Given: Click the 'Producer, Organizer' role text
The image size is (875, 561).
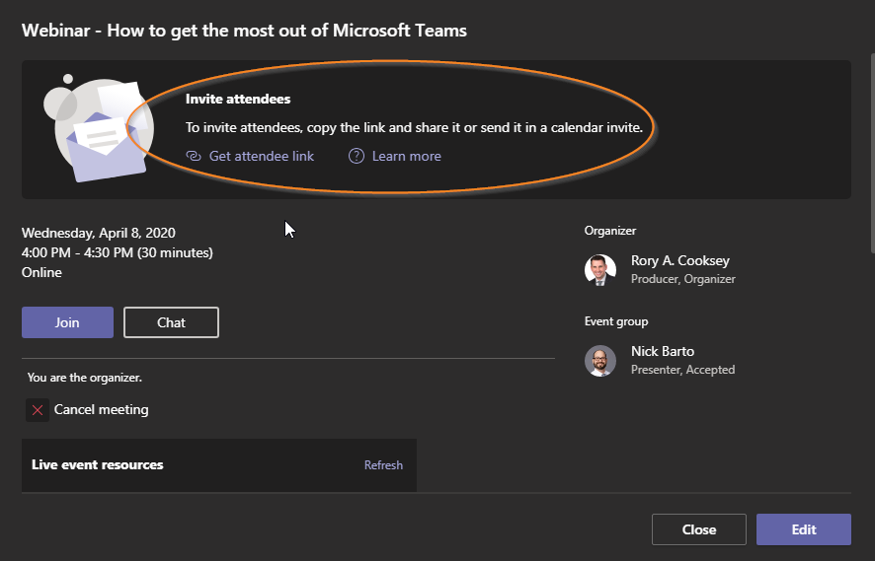Looking at the screenshot, I should (x=683, y=279).
